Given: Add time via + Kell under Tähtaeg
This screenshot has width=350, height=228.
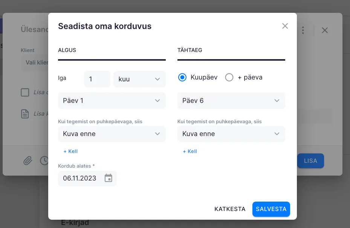Looking at the screenshot, I should point(190,151).
